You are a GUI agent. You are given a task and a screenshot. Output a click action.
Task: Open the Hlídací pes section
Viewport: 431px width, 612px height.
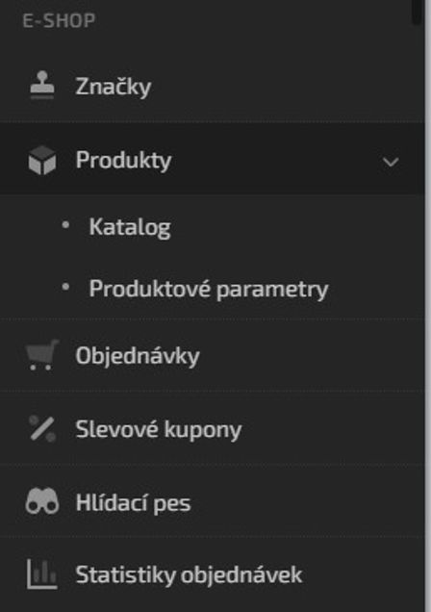(133, 502)
